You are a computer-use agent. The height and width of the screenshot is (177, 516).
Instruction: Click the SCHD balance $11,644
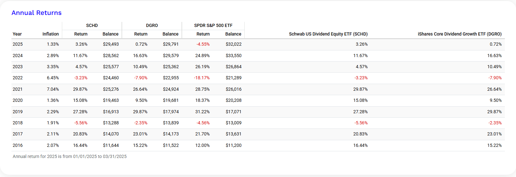(x=111, y=145)
